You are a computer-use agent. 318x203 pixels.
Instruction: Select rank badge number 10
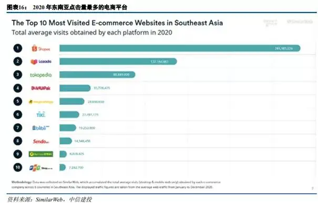coord(18,167)
